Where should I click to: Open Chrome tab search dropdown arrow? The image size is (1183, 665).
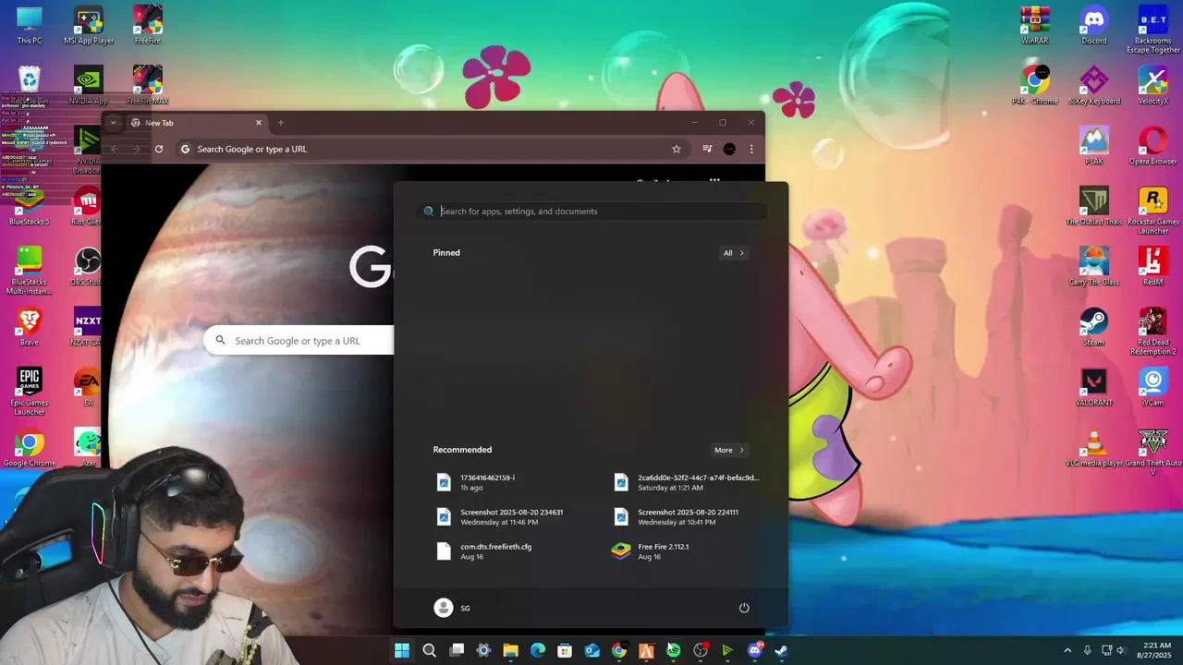(x=113, y=123)
